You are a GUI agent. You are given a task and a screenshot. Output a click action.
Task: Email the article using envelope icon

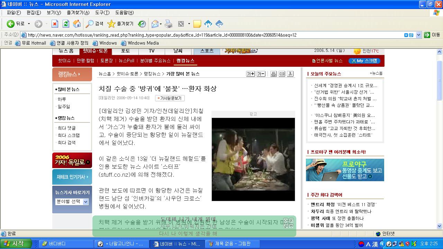tap(282, 74)
